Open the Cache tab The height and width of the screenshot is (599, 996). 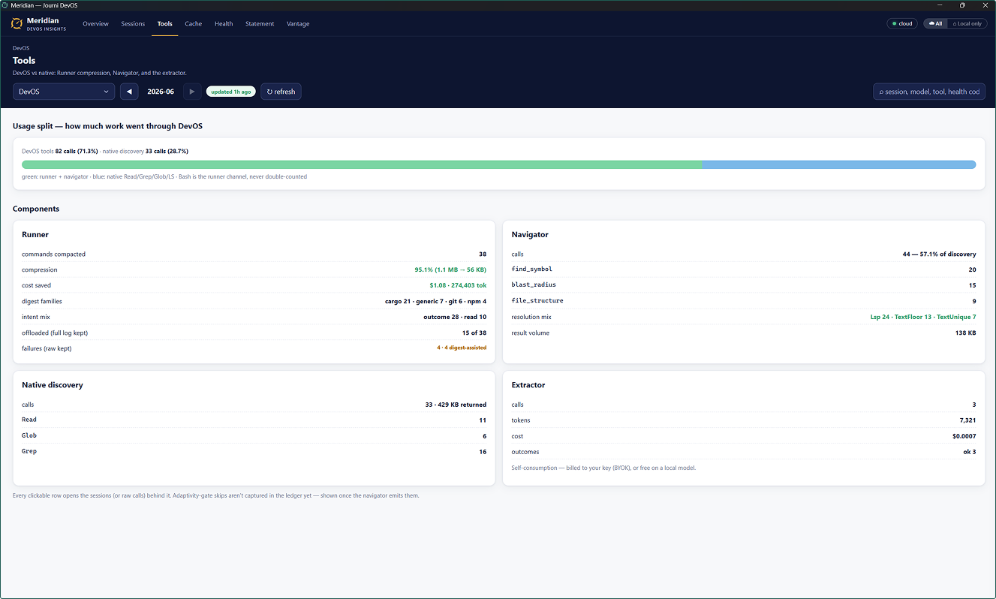(x=193, y=24)
